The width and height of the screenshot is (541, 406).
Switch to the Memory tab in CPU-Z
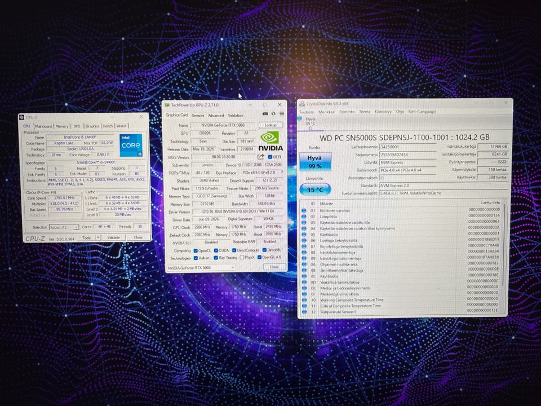[x=62, y=126]
